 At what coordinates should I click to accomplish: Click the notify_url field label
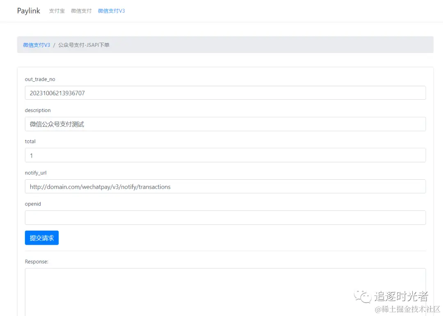pos(36,173)
